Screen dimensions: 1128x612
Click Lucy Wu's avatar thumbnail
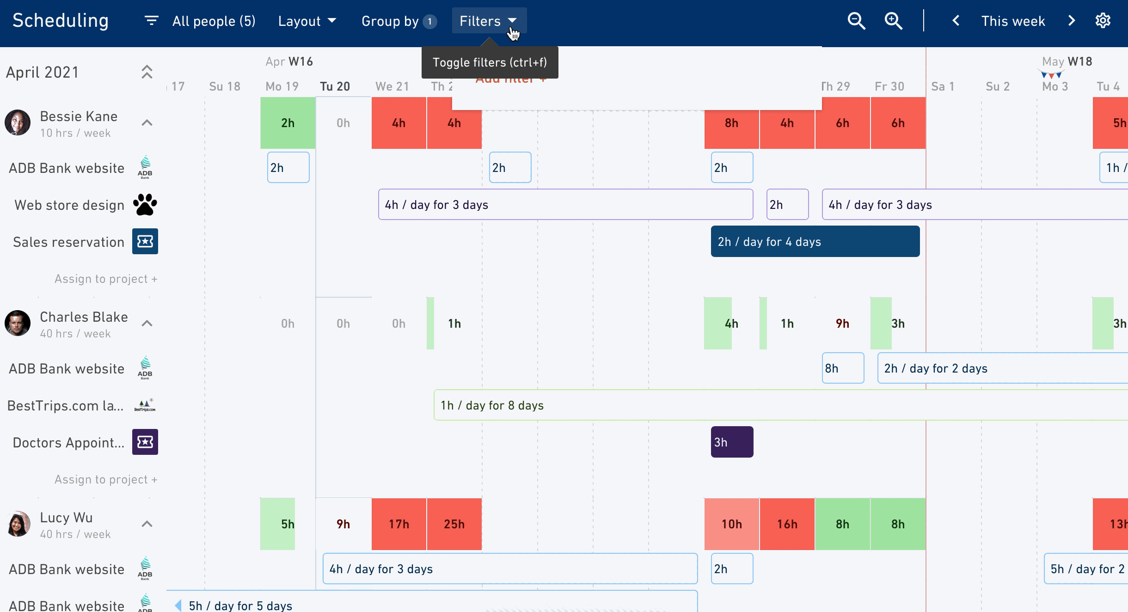pos(18,524)
